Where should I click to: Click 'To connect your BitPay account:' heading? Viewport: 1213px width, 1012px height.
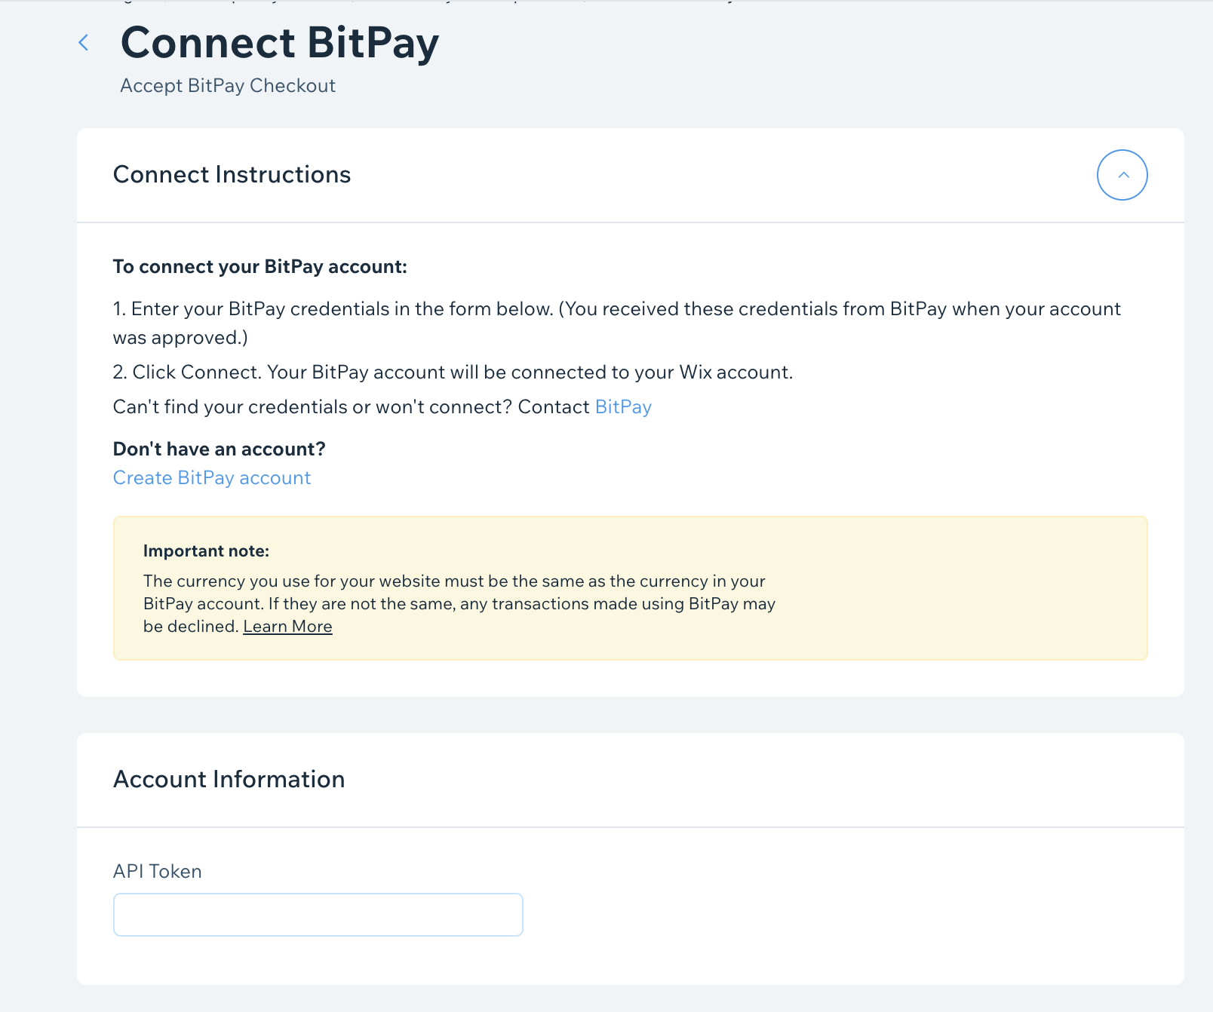pos(260,267)
